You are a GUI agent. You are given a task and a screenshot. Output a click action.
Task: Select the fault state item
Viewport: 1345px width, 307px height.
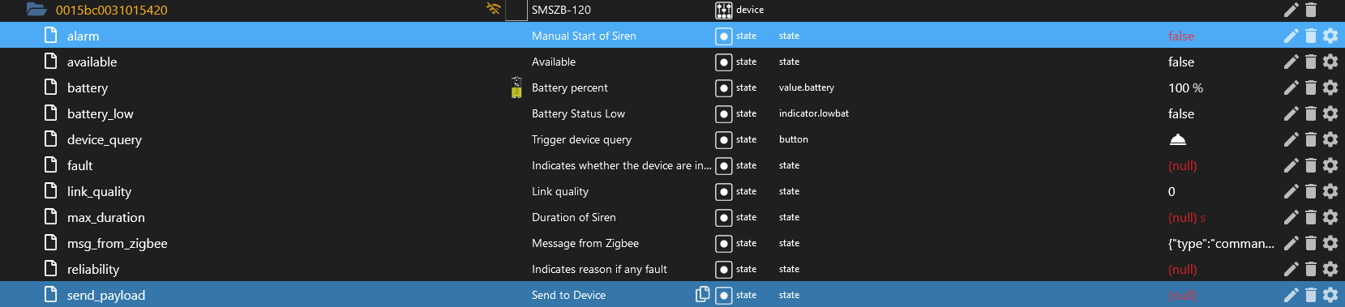pos(79,165)
